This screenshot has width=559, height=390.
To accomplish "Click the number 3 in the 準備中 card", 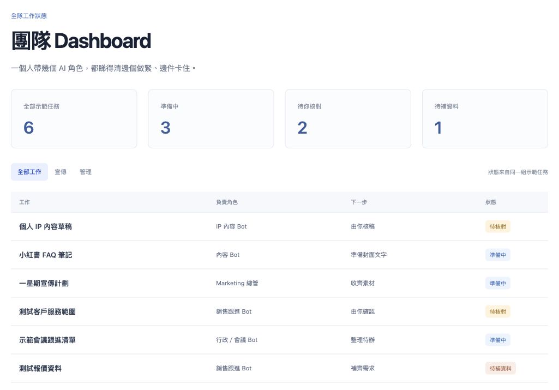I will coord(165,128).
